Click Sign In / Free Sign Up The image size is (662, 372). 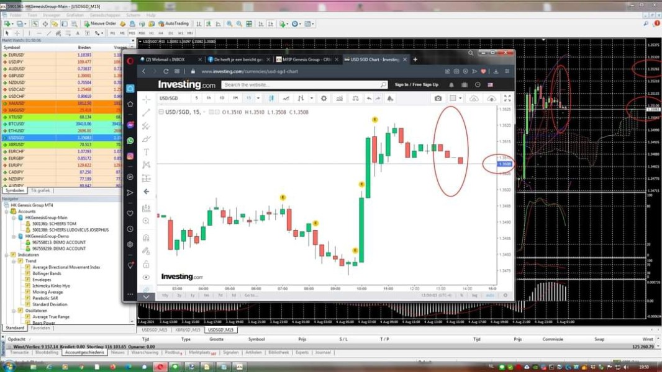point(416,85)
